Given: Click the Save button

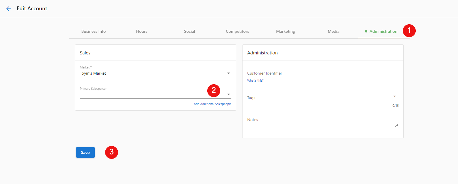Looking at the screenshot, I should [85, 152].
